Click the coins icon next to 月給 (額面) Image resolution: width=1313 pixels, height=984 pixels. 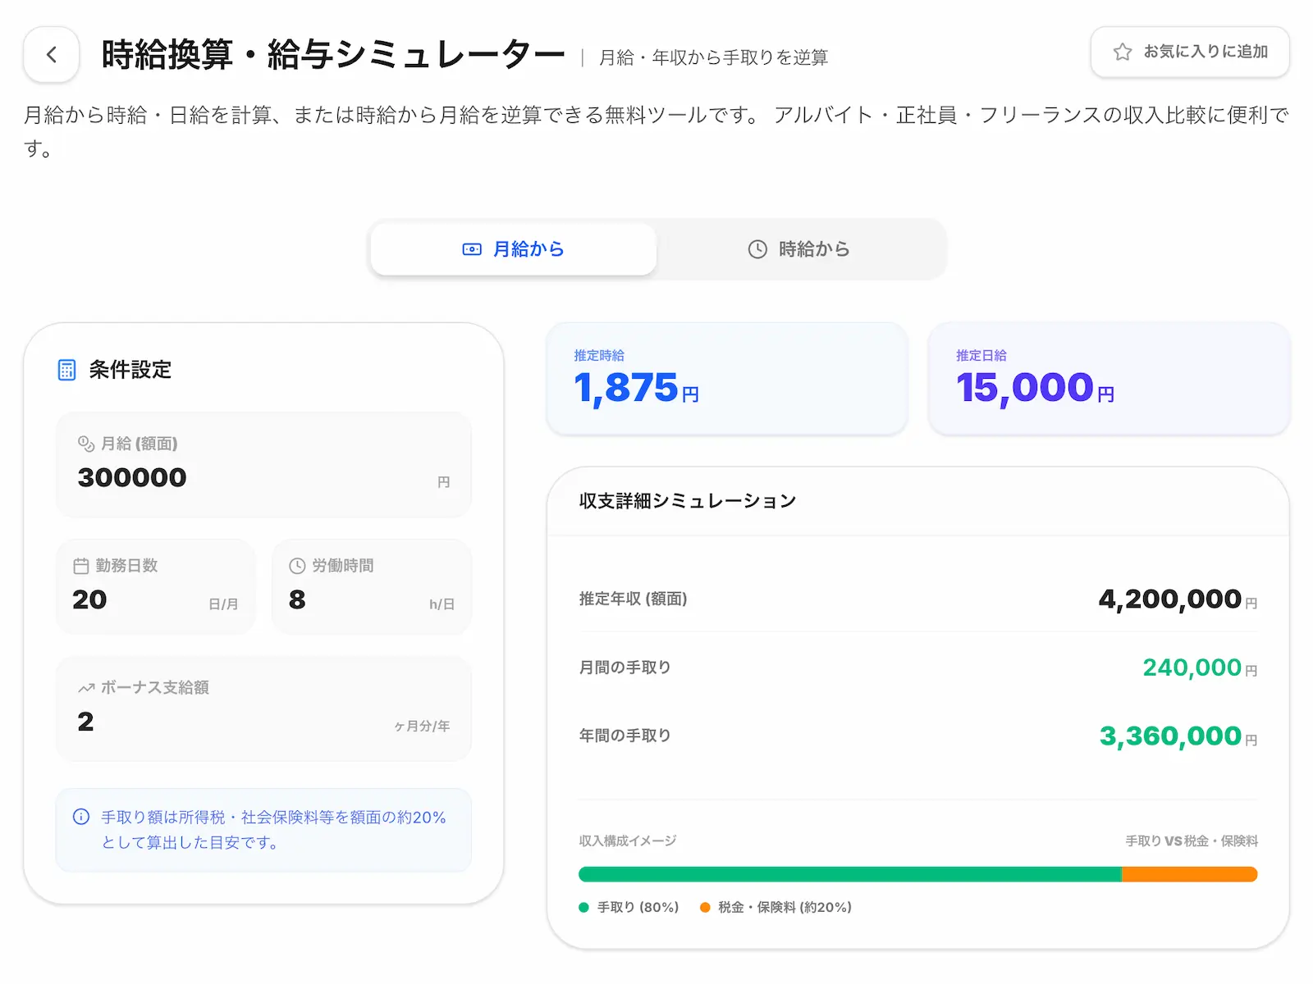click(x=86, y=444)
